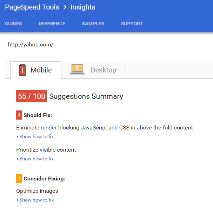Click the Consider Fixing: label
This screenshot has height=210, width=213.
(x=45, y=179)
